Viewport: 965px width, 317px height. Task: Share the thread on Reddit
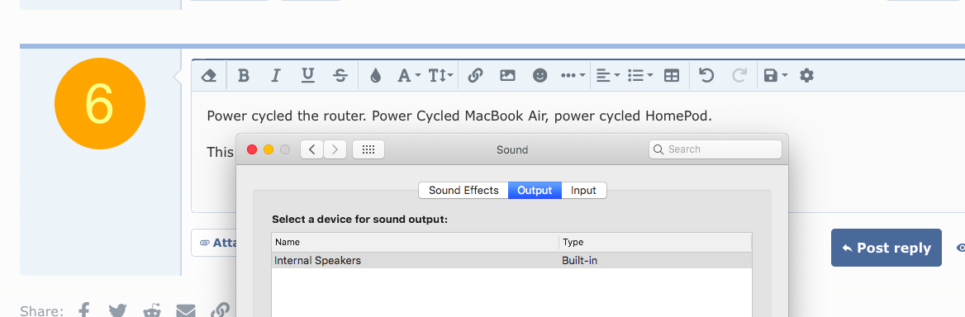click(151, 311)
